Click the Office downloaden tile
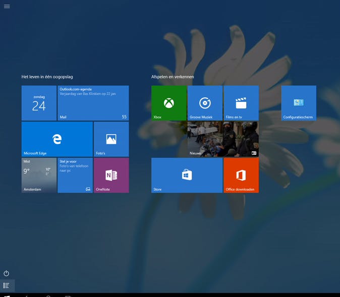 (x=241, y=175)
